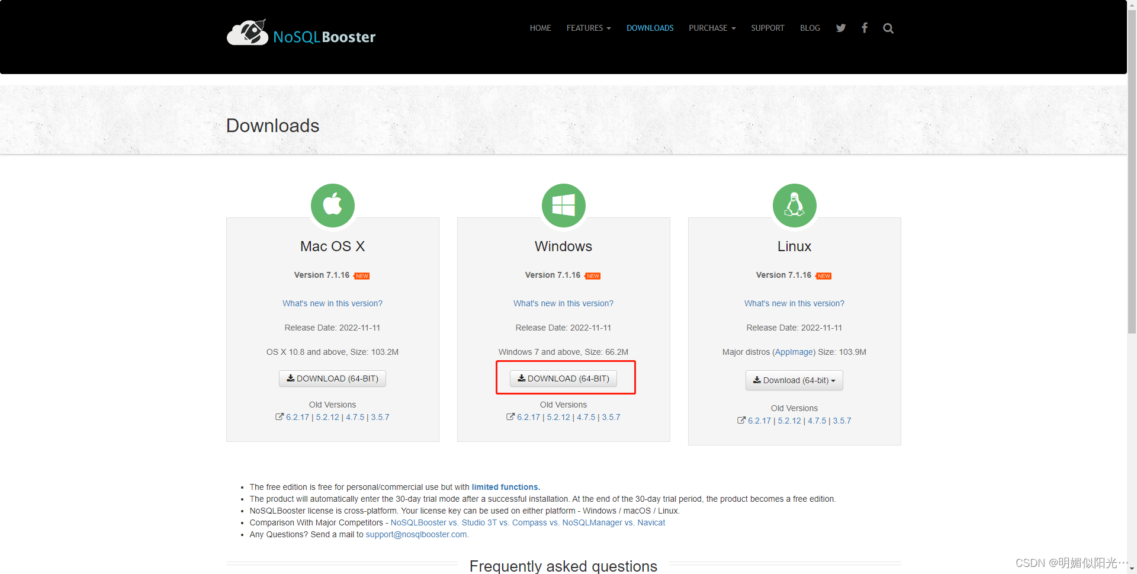
Task: Click the page vertical scrollbar thumb
Action: [1132, 172]
